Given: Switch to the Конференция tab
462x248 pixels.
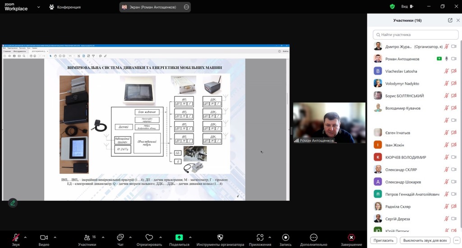Looking at the screenshot, I should tap(65, 7).
